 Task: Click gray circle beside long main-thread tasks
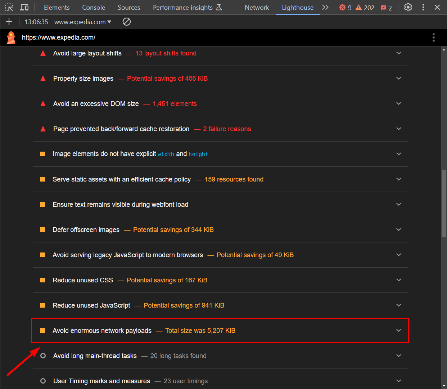click(43, 356)
